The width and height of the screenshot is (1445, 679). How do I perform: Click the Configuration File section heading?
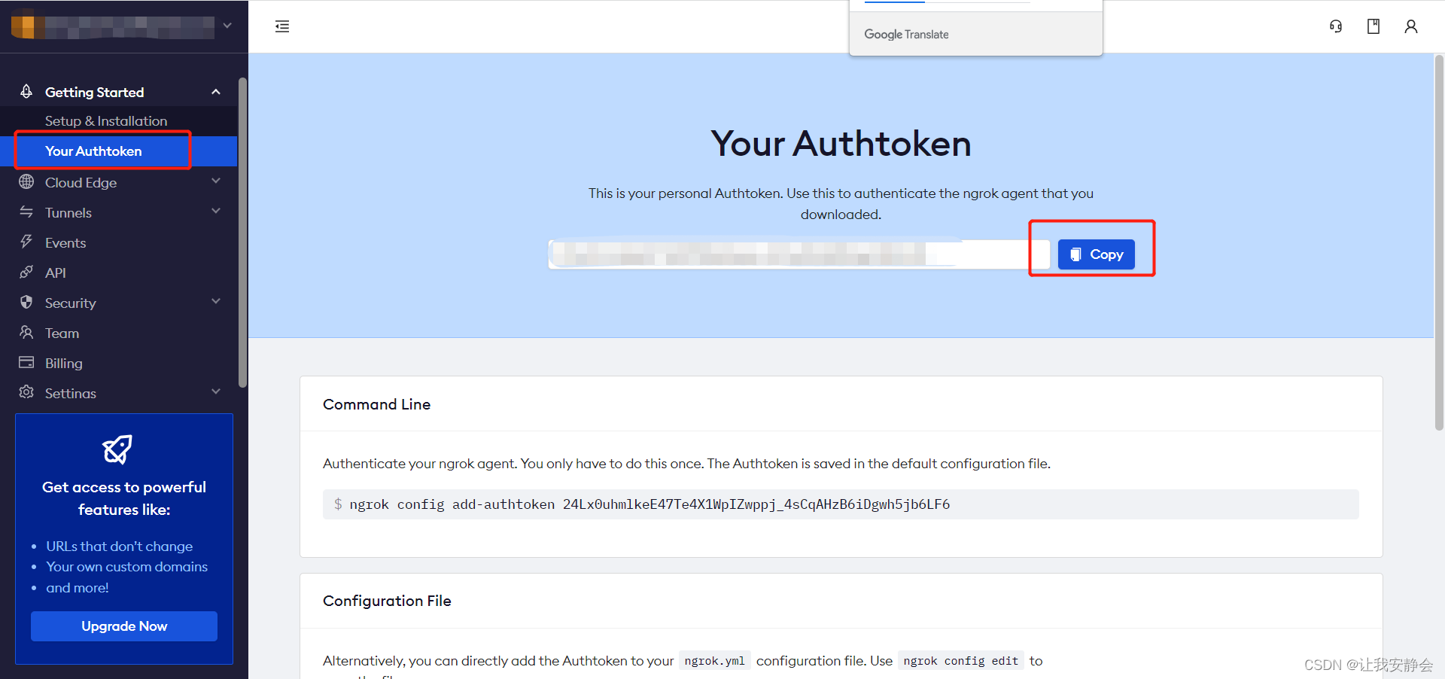387,601
